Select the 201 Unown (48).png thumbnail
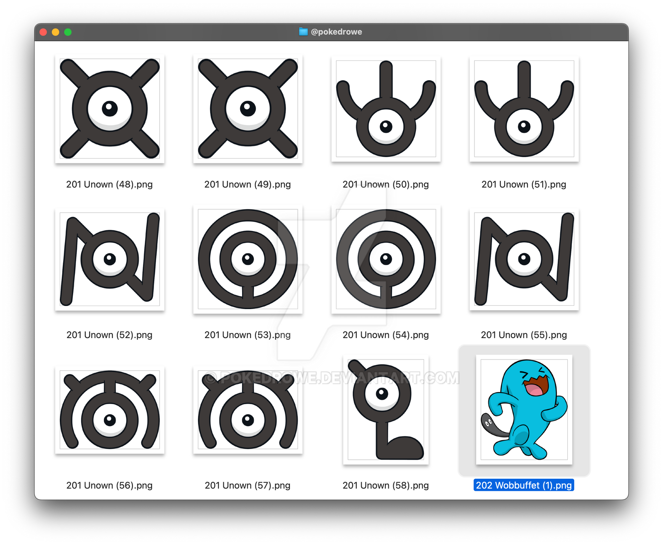The height and width of the screenshot is (545, 663). click(x=109, y=108)
